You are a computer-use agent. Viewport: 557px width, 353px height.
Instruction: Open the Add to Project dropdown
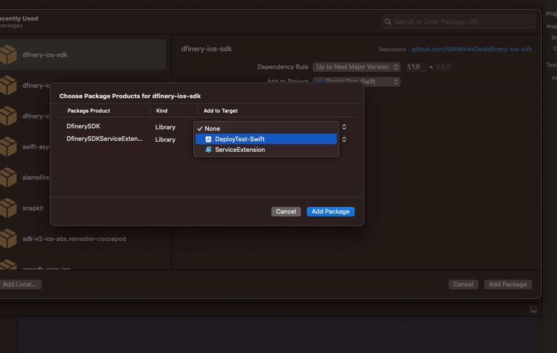tap(356, 82)
